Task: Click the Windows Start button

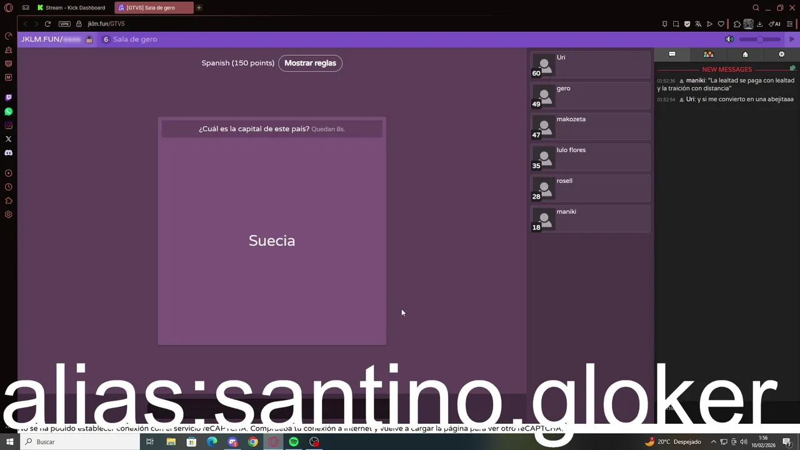Action: click(x=9, y=442)
